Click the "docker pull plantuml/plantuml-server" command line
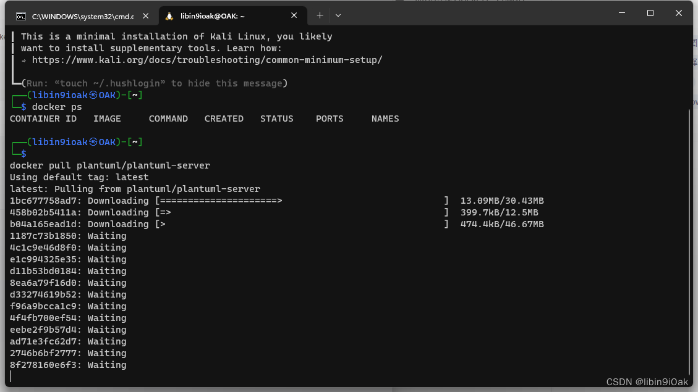Screen dimensions: 698x392 pos(110,165)
